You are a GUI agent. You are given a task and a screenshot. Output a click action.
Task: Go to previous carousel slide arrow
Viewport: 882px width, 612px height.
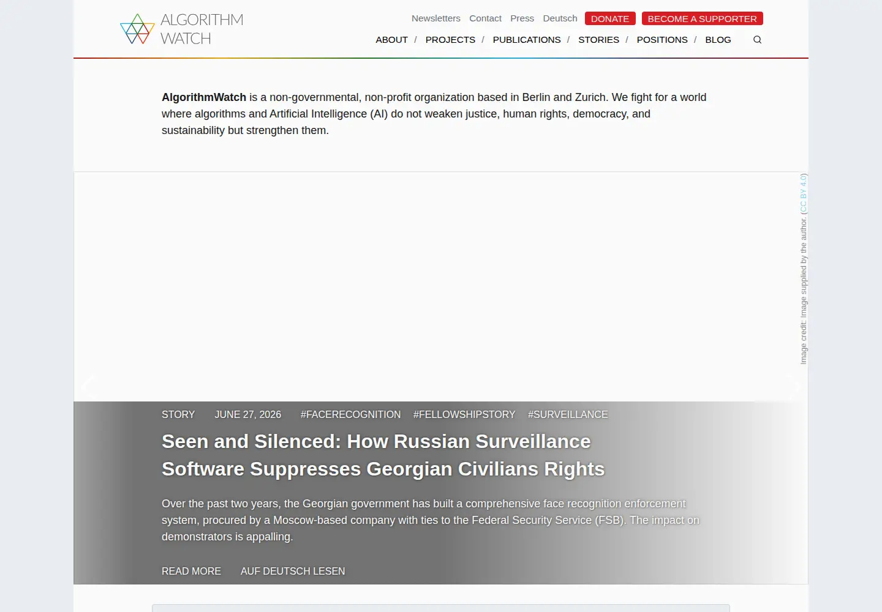click(x=88, y=386)
